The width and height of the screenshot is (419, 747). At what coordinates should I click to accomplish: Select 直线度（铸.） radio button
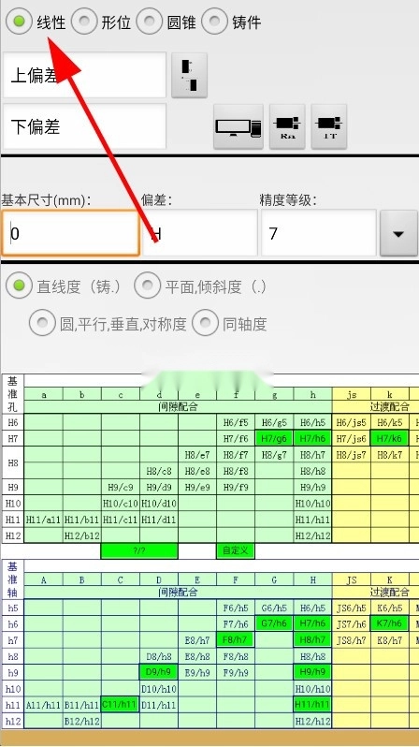(x=19, y=286)
